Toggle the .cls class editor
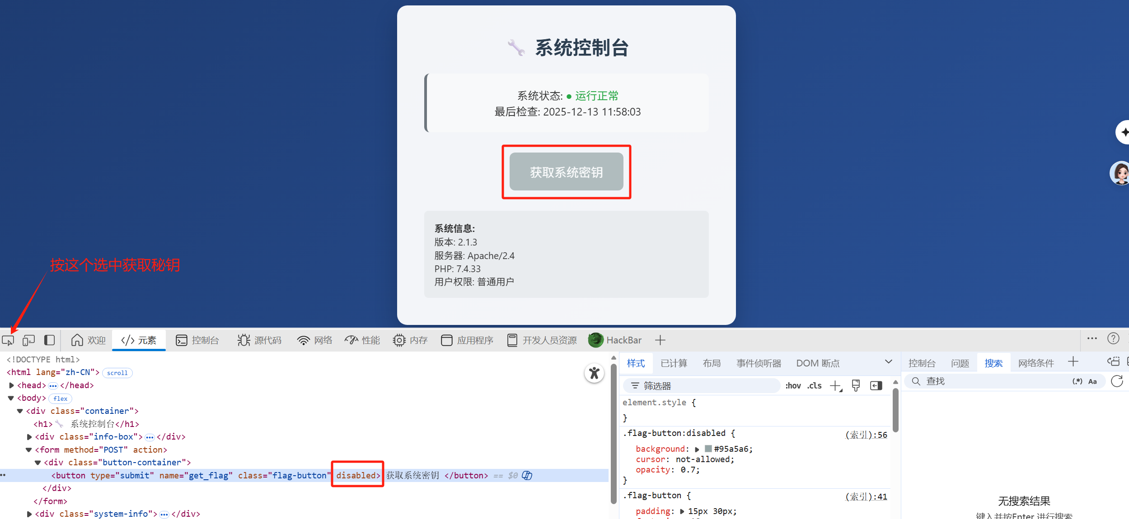1129x519 pixels. click(815, 386)
